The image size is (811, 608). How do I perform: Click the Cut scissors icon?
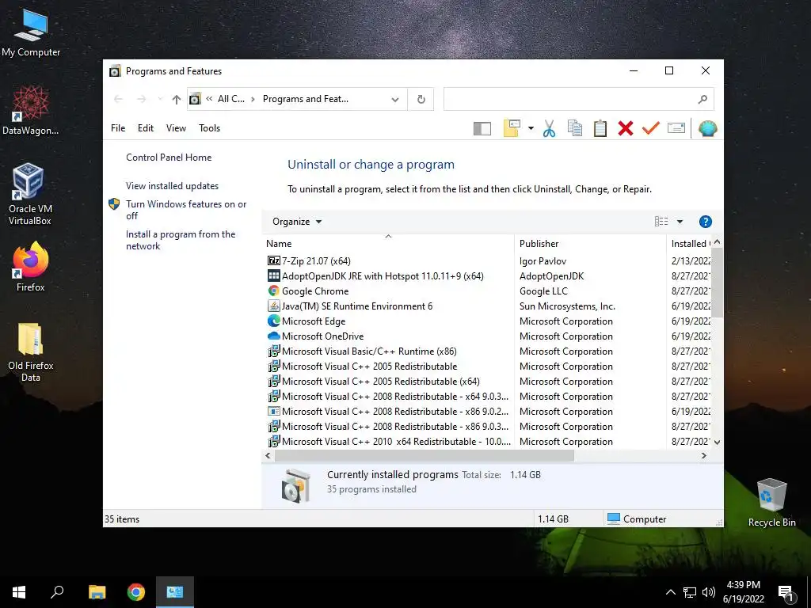pos(550,128)
